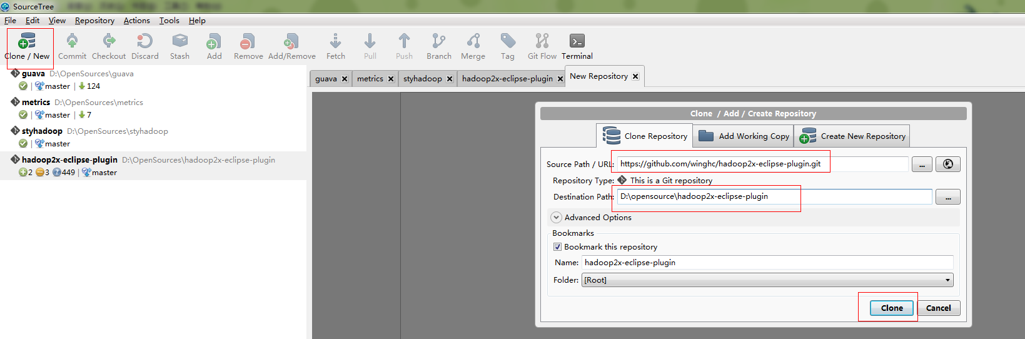Select the Add Working Copy tab

click(743, 136)
